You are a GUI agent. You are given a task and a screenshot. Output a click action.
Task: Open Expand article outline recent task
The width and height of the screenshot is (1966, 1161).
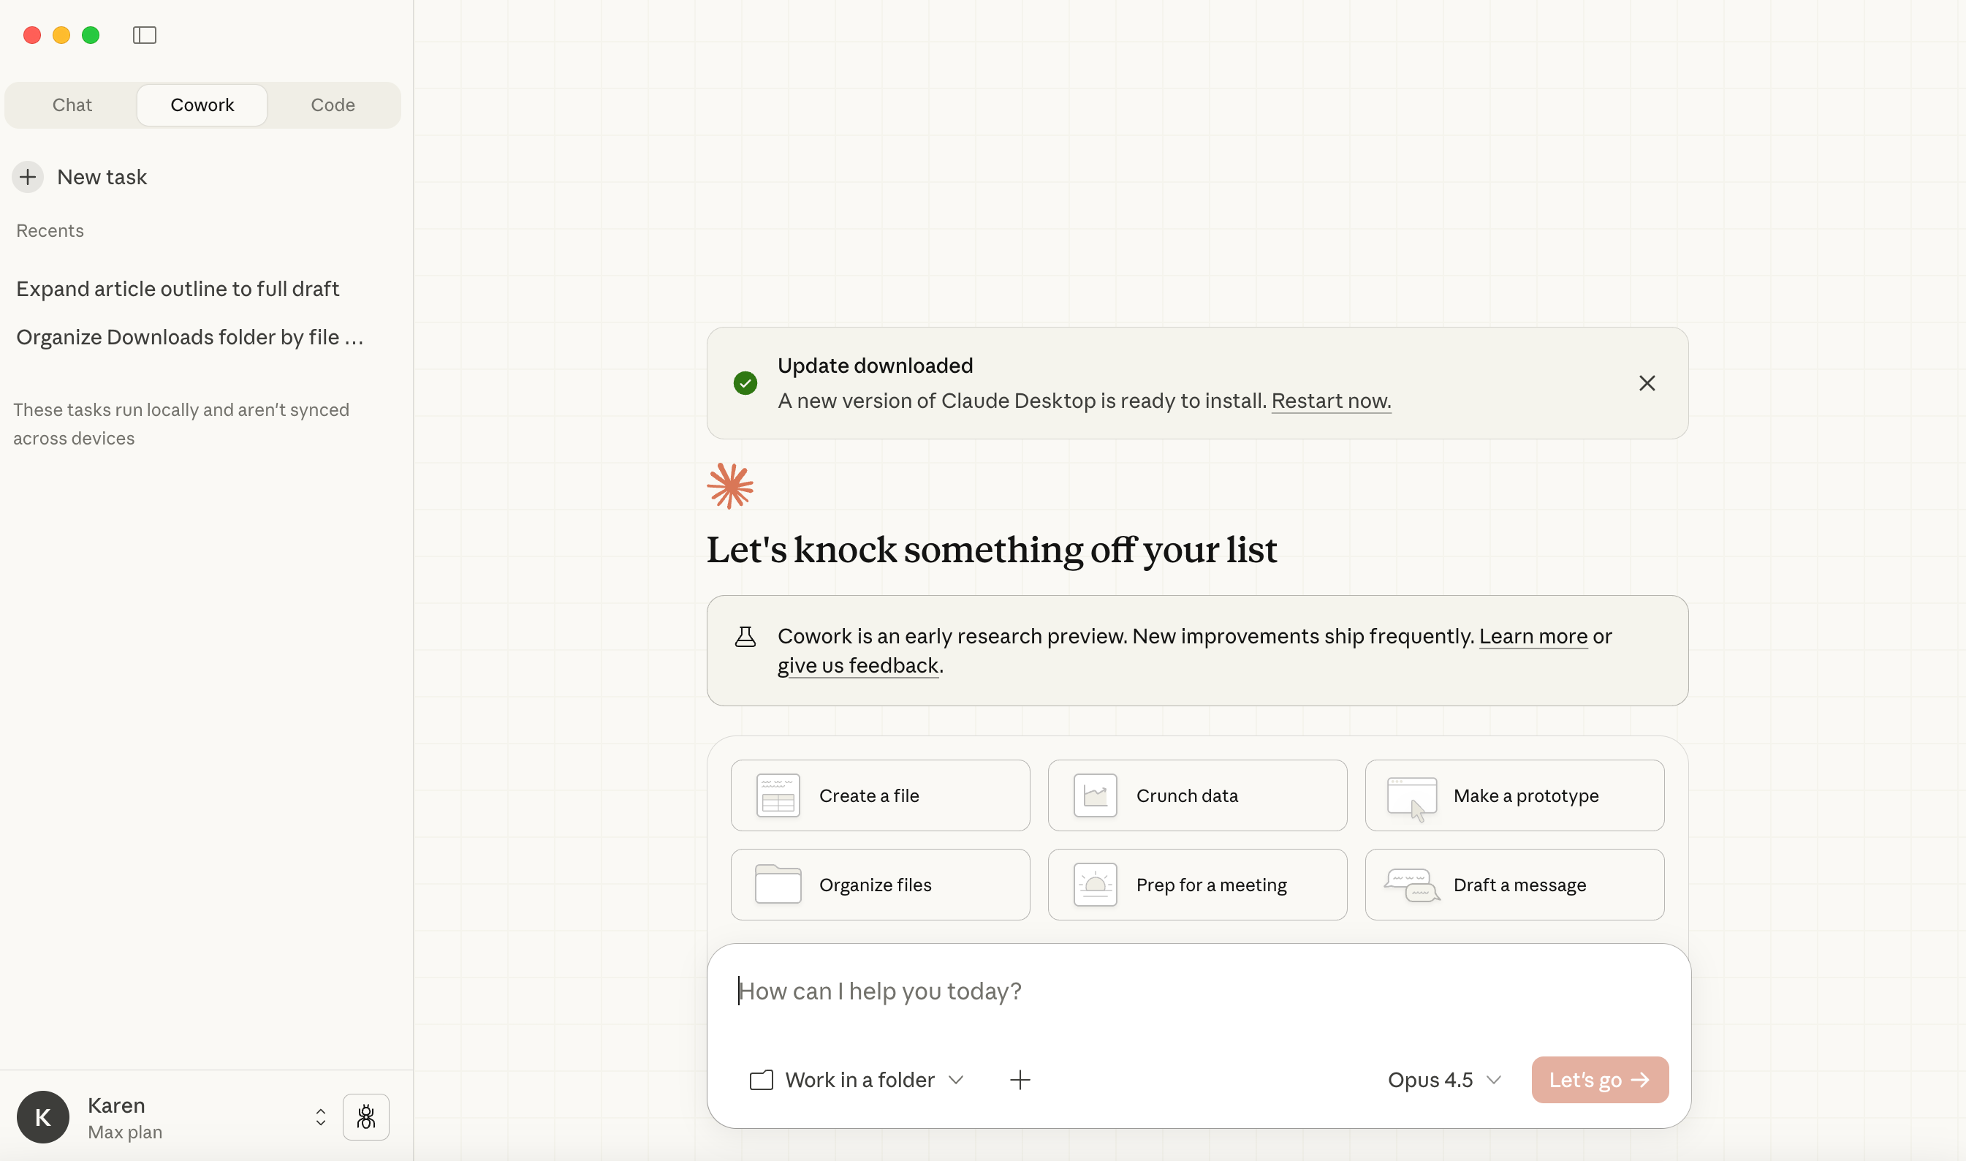[x=178, y=289]
